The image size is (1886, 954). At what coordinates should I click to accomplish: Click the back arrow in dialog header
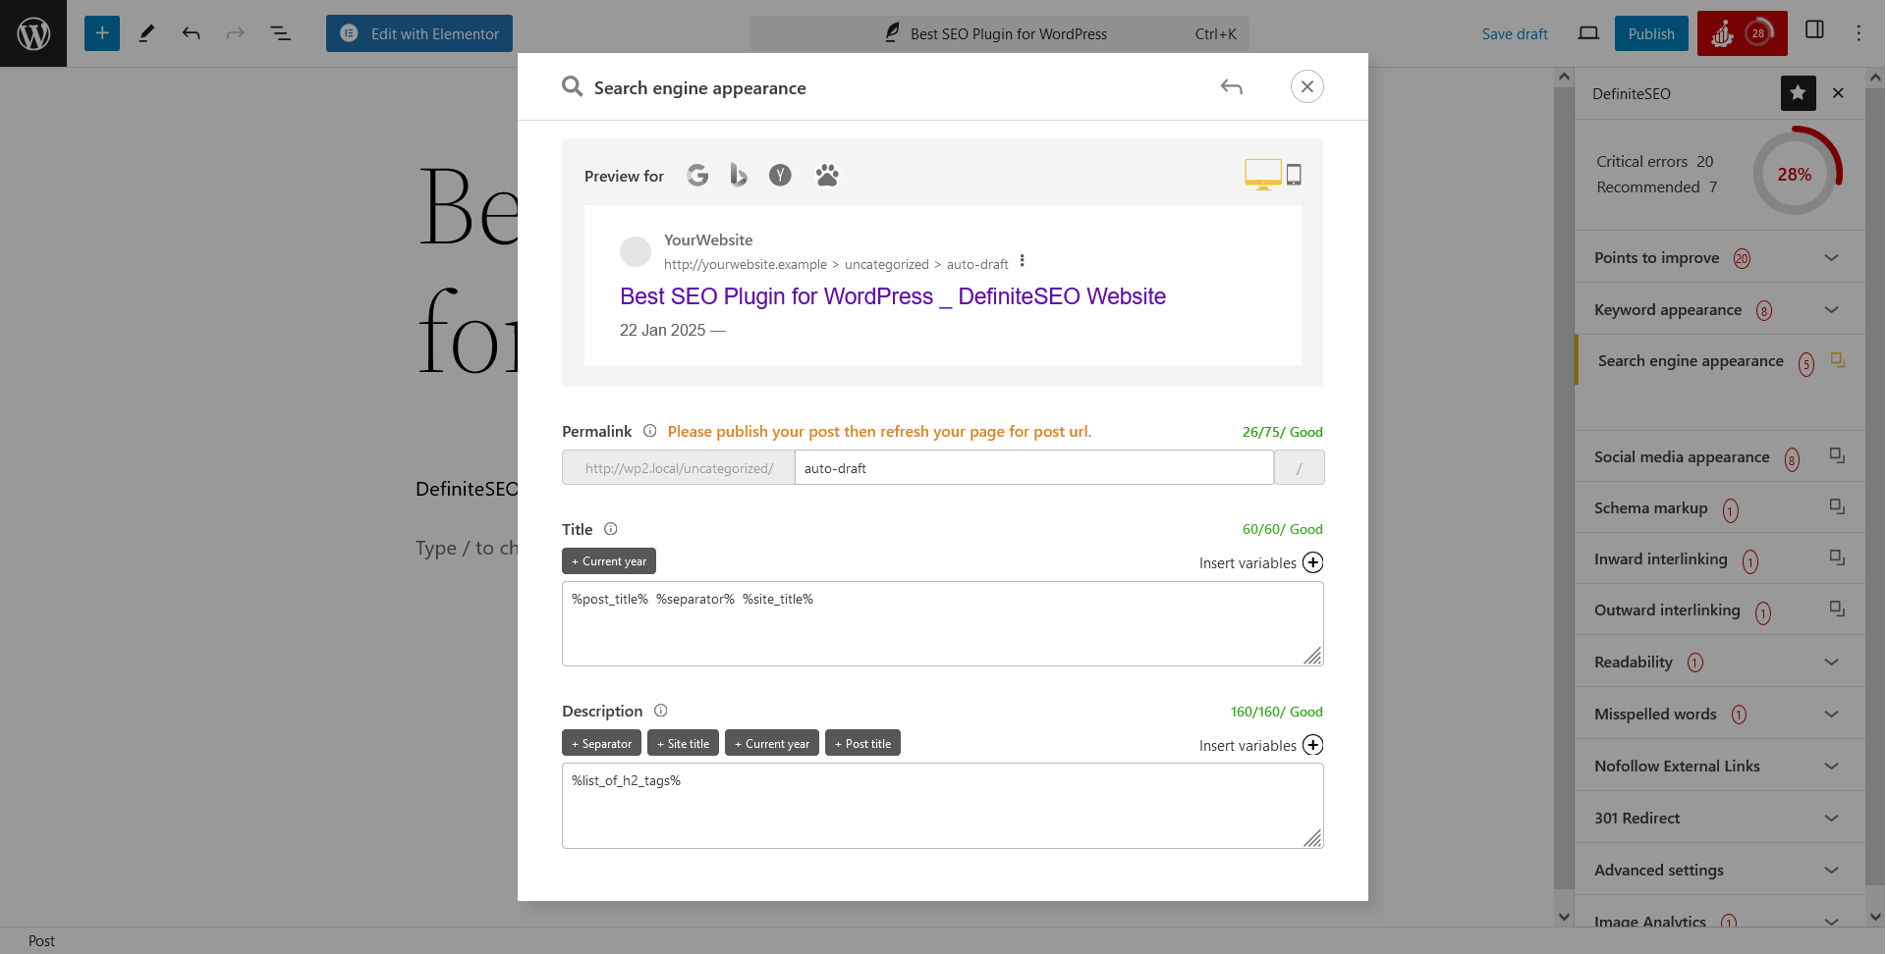tap(1232, 87)
